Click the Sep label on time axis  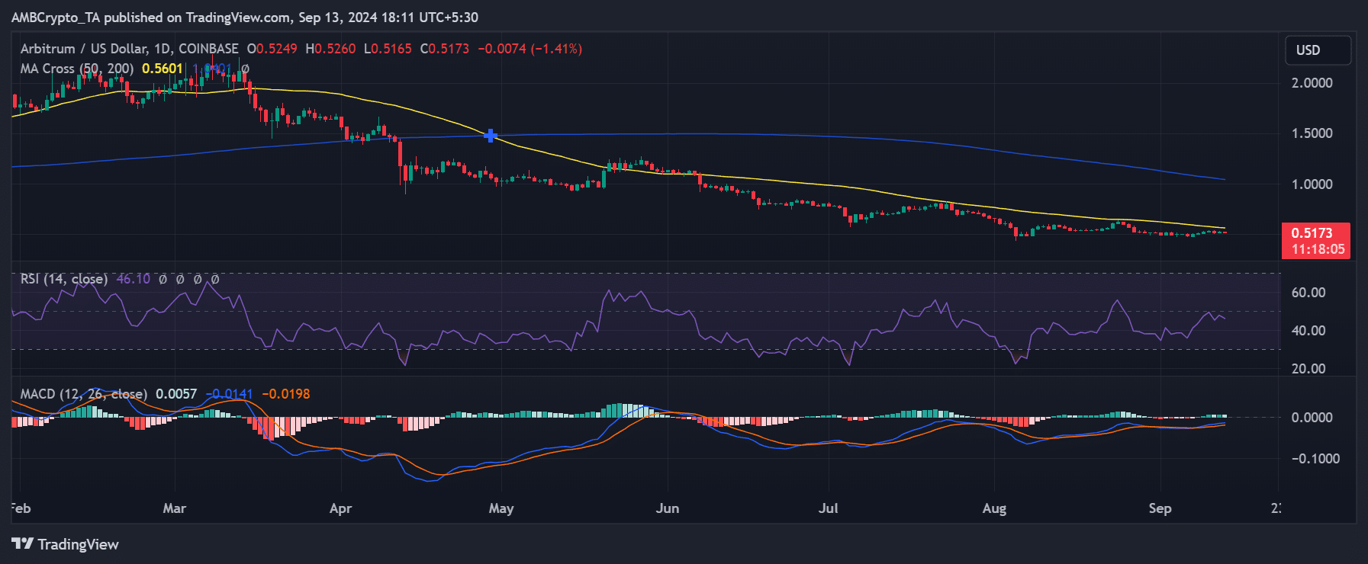1160,508
